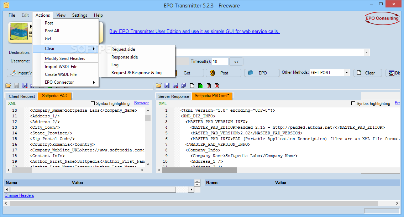Click green document icon in response toolbar

pos(200,85)
